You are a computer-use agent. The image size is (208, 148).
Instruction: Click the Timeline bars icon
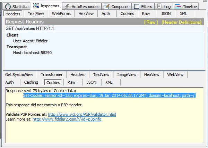(x=178, y=6)
